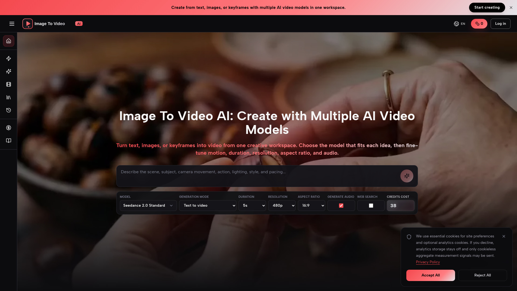Screen dimensions: 517x291
Task: Open the Generation Mode dropdown
Action: (x=208, y=206)
